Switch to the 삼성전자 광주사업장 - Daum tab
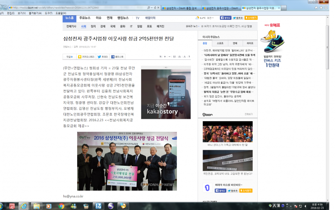 221,8
